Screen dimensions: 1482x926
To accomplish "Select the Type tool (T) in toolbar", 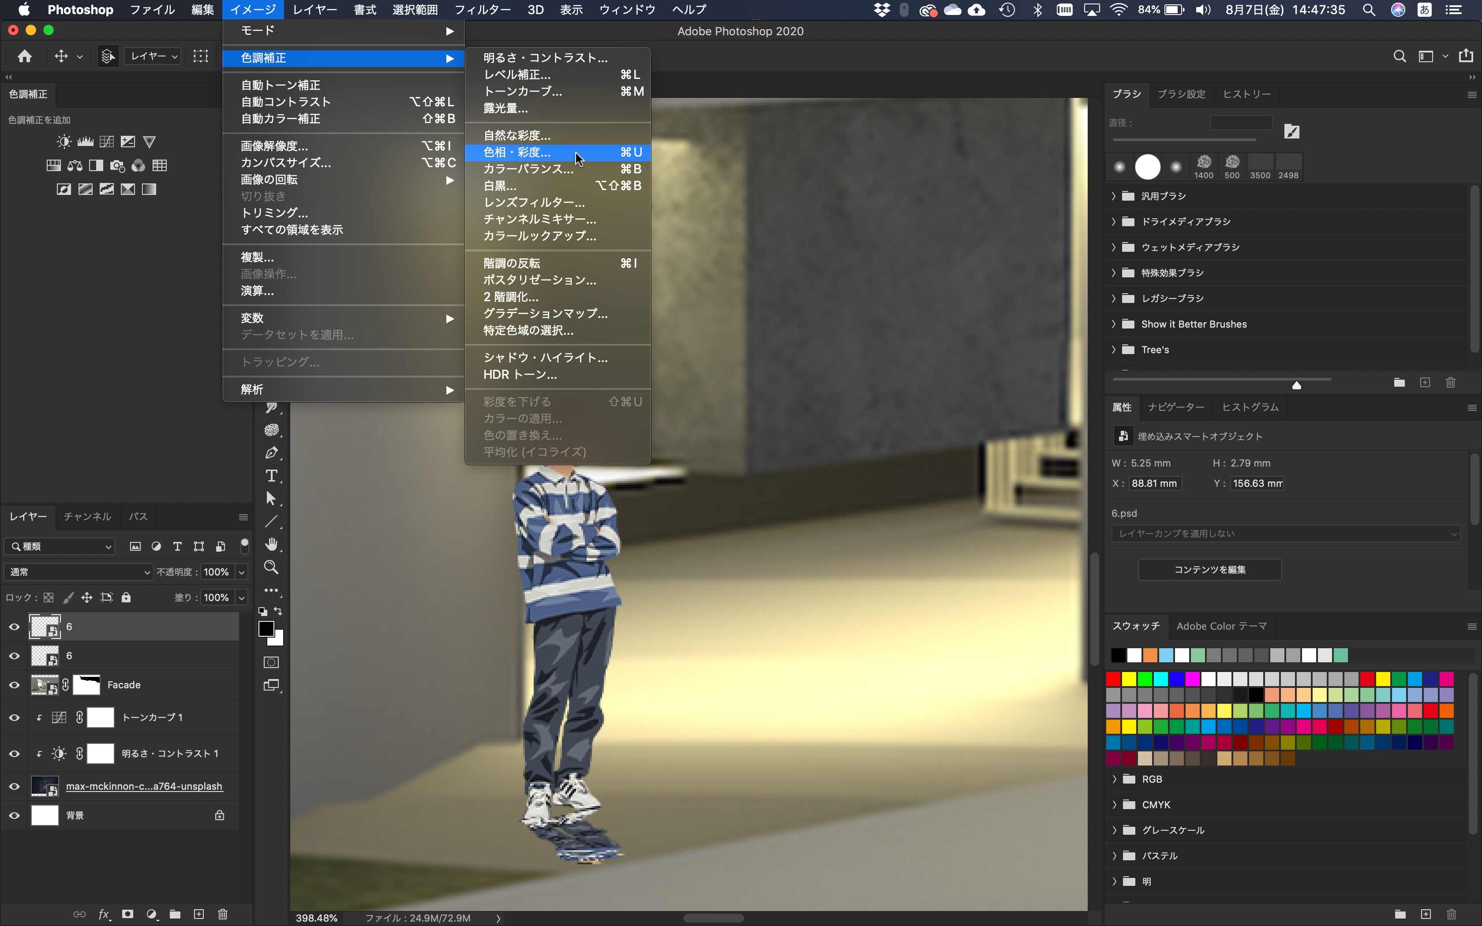I will (x=271, y=476).
